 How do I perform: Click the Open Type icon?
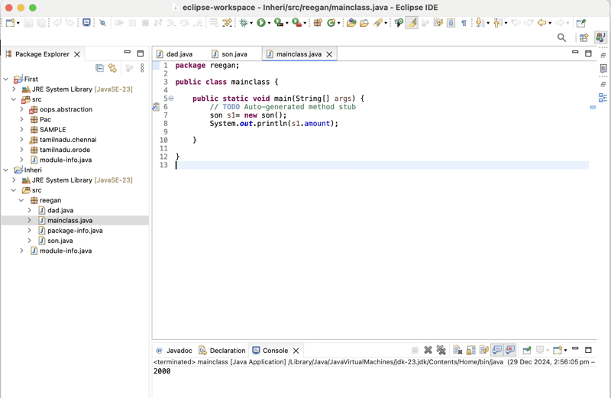[x=351, y=23]
